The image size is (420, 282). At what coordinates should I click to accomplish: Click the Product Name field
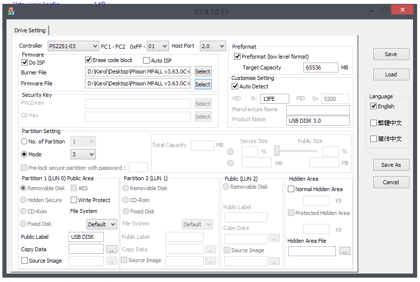318,121
